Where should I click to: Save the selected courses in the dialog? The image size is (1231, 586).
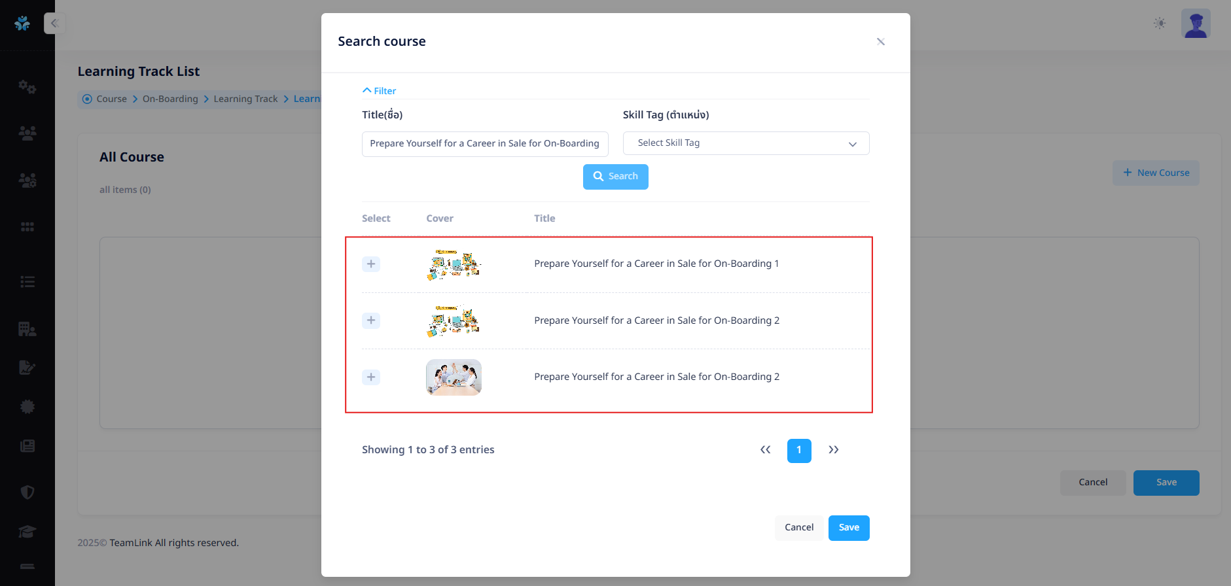(x=848, y=528)
